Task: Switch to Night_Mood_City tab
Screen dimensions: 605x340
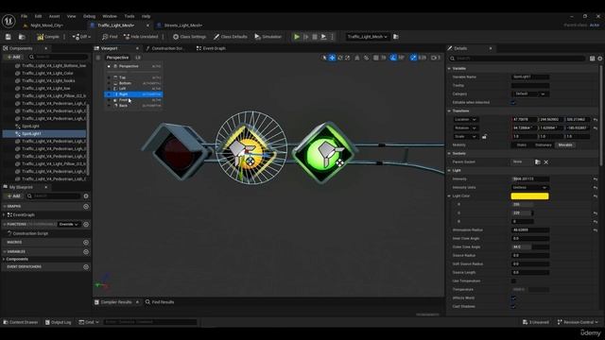Action: tap(46, 25)
